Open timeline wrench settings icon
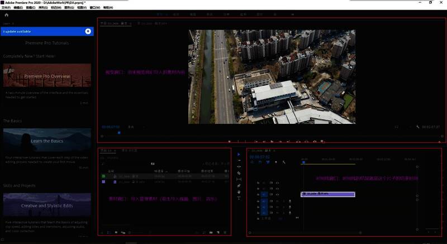The width and height of the screenshot is (447, 244). pyautogui.click(x=284, y=162)
